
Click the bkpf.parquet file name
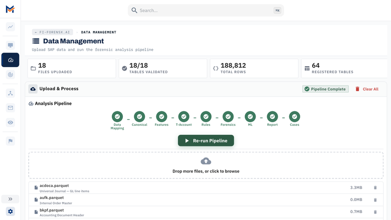(52, 210)
